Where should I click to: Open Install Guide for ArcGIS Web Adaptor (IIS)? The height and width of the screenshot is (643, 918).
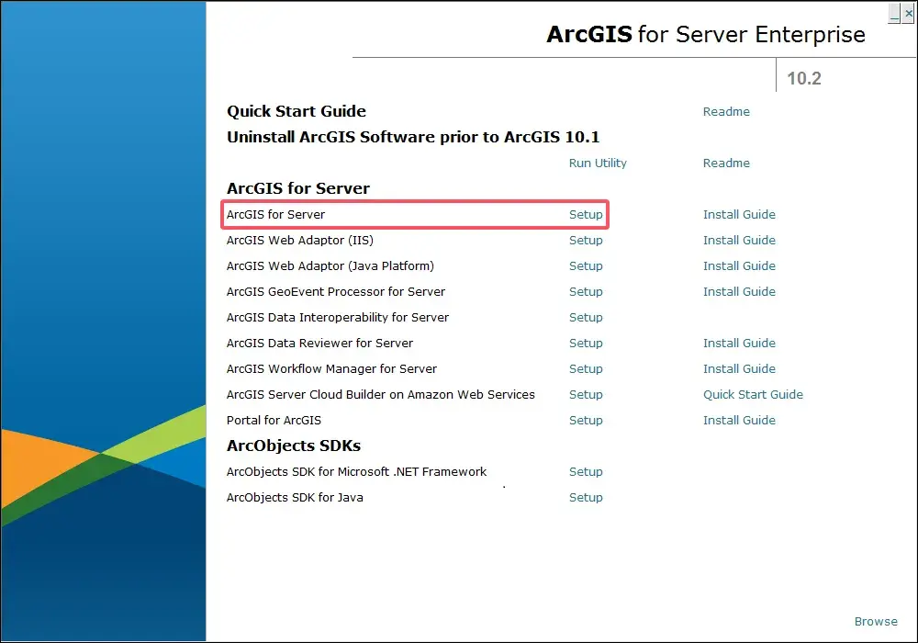(739, 240)
